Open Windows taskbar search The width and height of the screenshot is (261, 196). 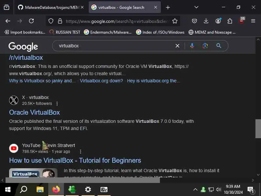pyautogui.click(x=23, y=189)
